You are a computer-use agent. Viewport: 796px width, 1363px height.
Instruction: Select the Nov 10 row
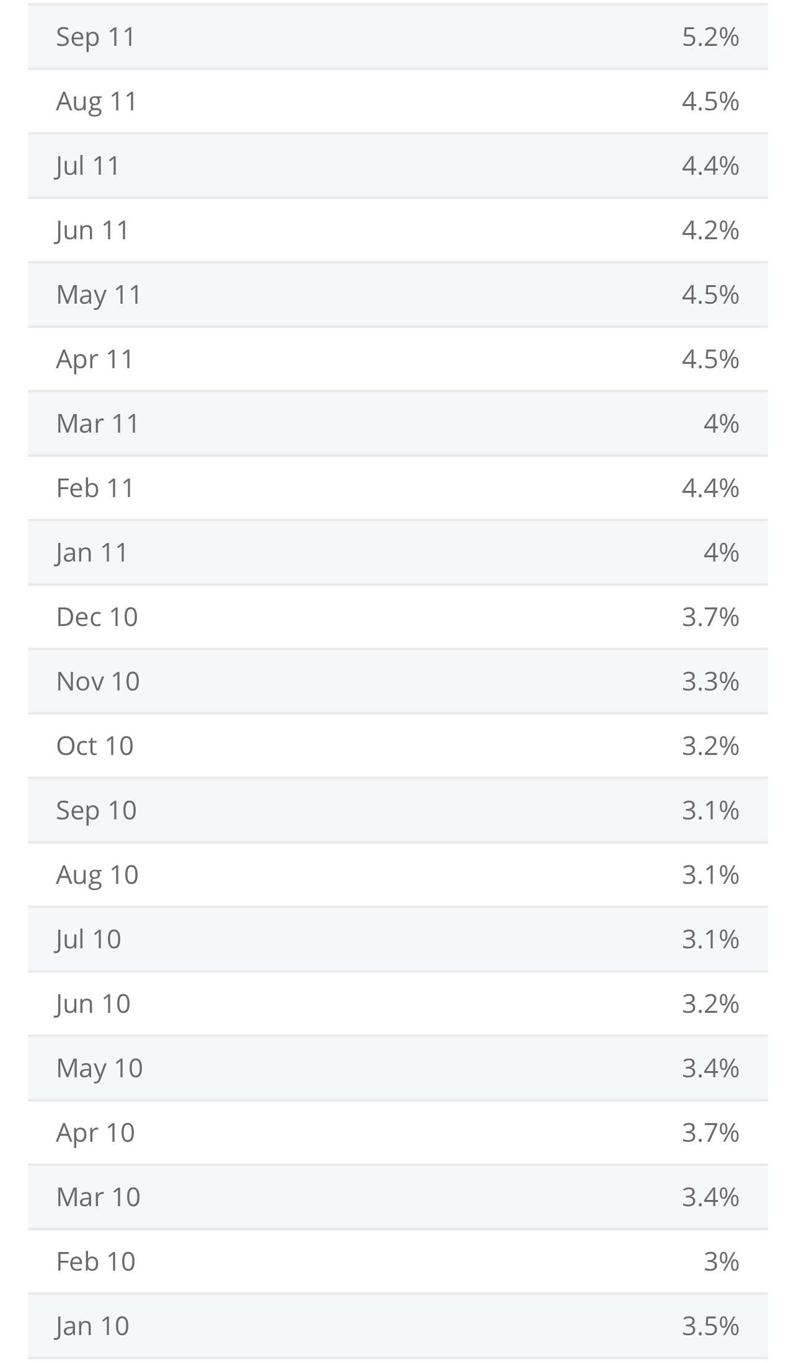398,681
